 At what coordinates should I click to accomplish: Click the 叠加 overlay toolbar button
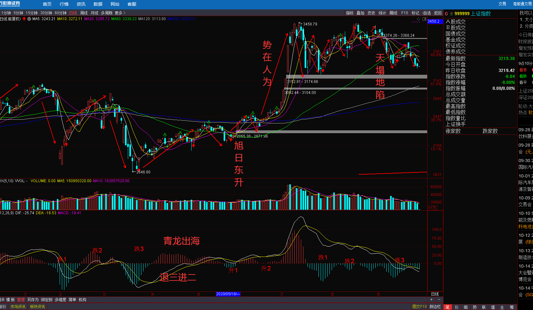[x=360, y=13]
